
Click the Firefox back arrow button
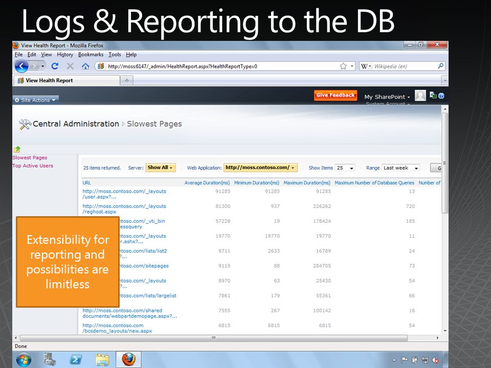coord(21,66)
